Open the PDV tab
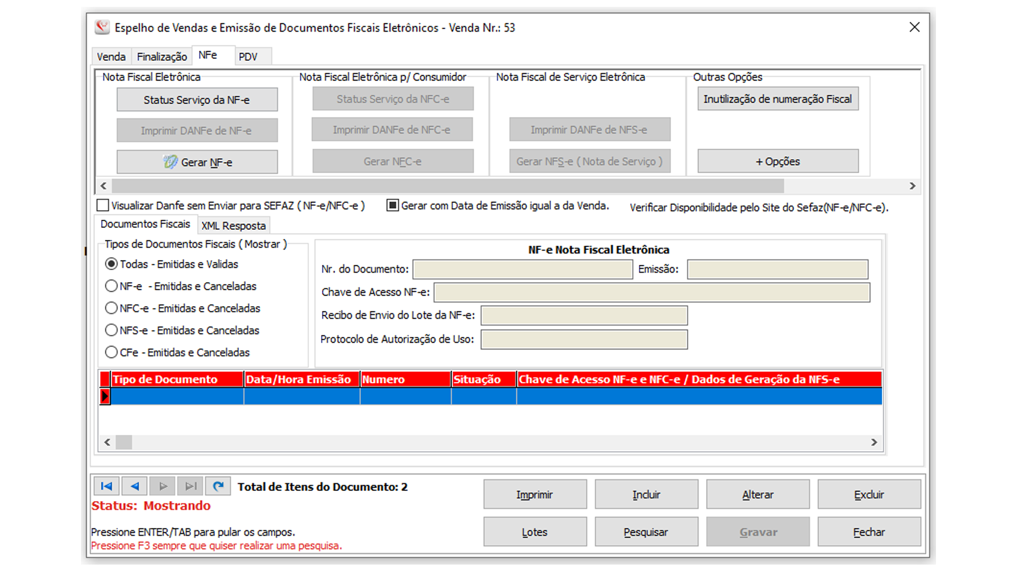This screenshot has height=572, width=1017. click(x=252, y=57)
